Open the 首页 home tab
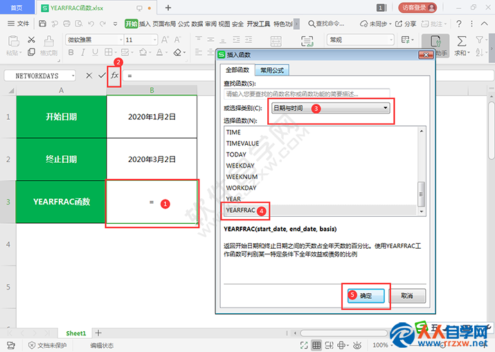Viewport: 495px width, 352px height. coord(17,8)
